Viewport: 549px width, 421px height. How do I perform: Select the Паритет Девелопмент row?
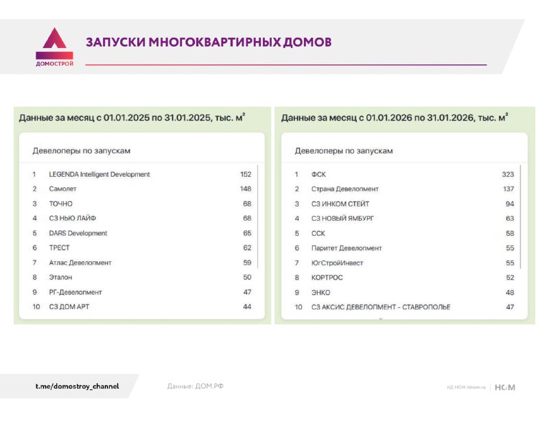404,248
